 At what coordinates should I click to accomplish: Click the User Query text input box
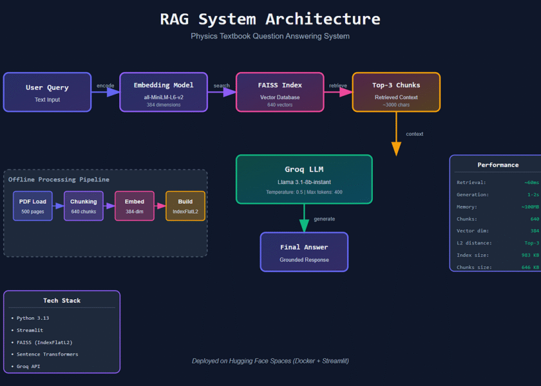click(47, 92)
